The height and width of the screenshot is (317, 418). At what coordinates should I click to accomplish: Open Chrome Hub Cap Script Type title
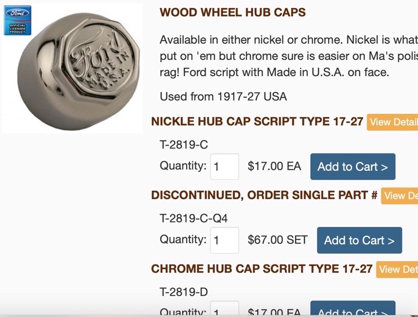[x=261, y=269]
